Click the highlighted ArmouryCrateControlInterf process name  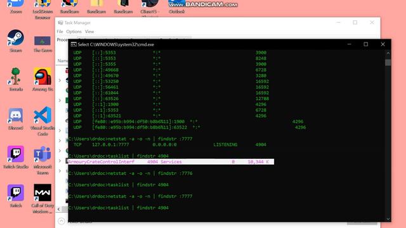pyautogui.click(x=101, y=162)
